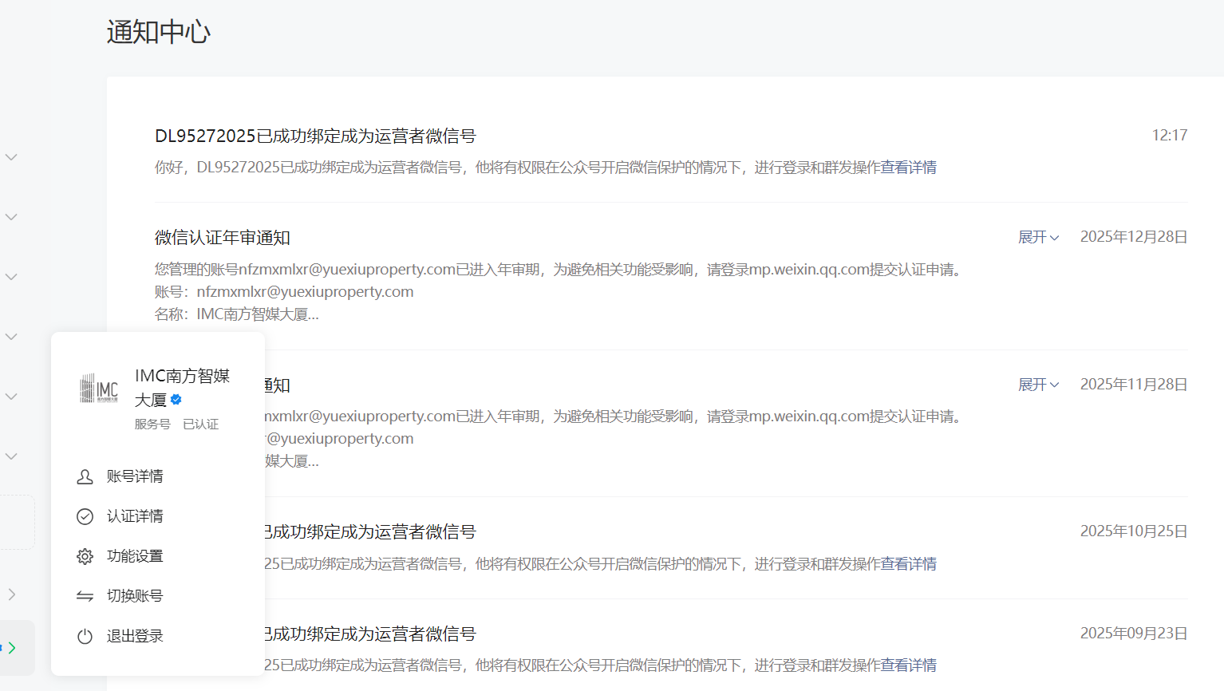The width and height of the screenshot is (1224, 691).
Task: Click the blue verified badge icon
Action: 176,400
